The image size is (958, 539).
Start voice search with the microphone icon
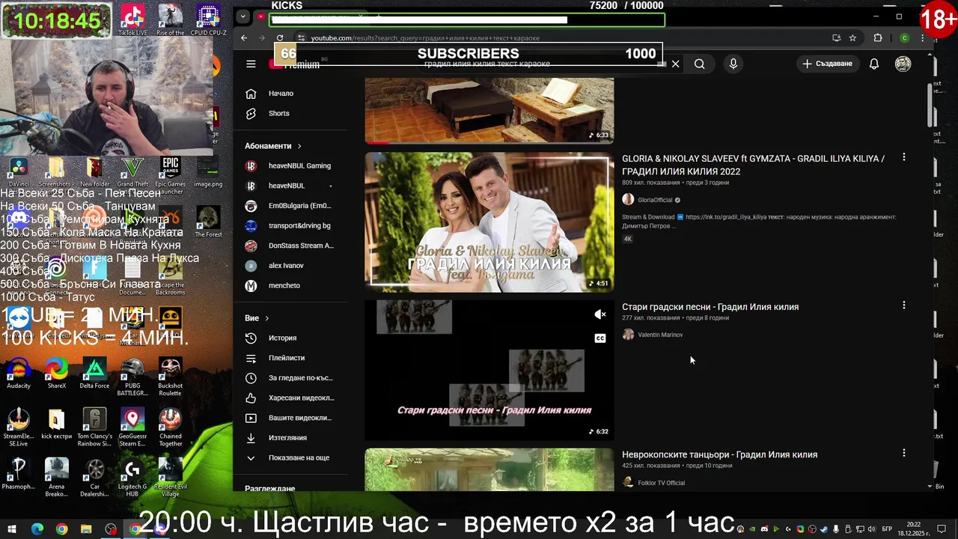[x=733, y=64]
